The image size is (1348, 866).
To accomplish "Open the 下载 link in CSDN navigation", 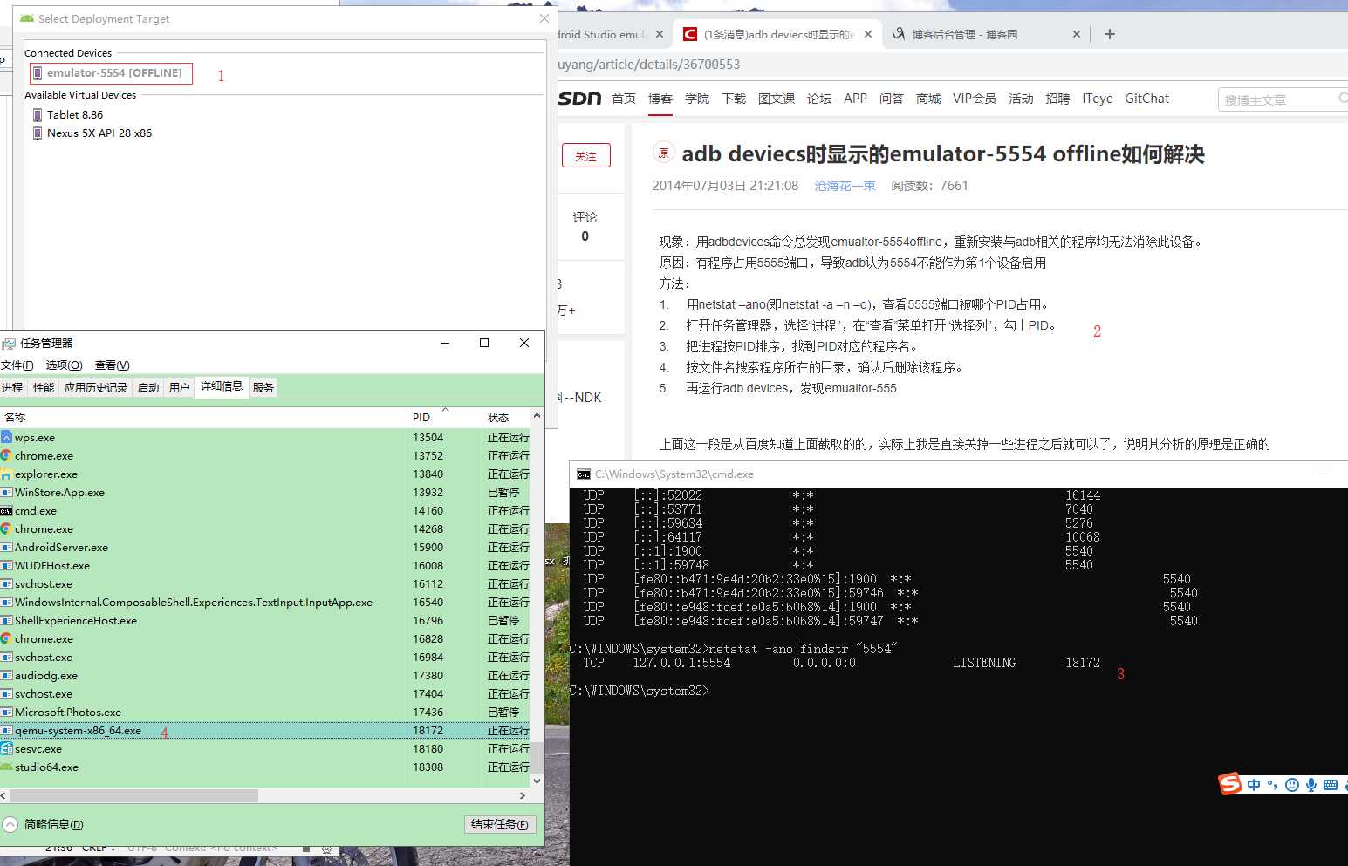I will (x=734, y=99).
